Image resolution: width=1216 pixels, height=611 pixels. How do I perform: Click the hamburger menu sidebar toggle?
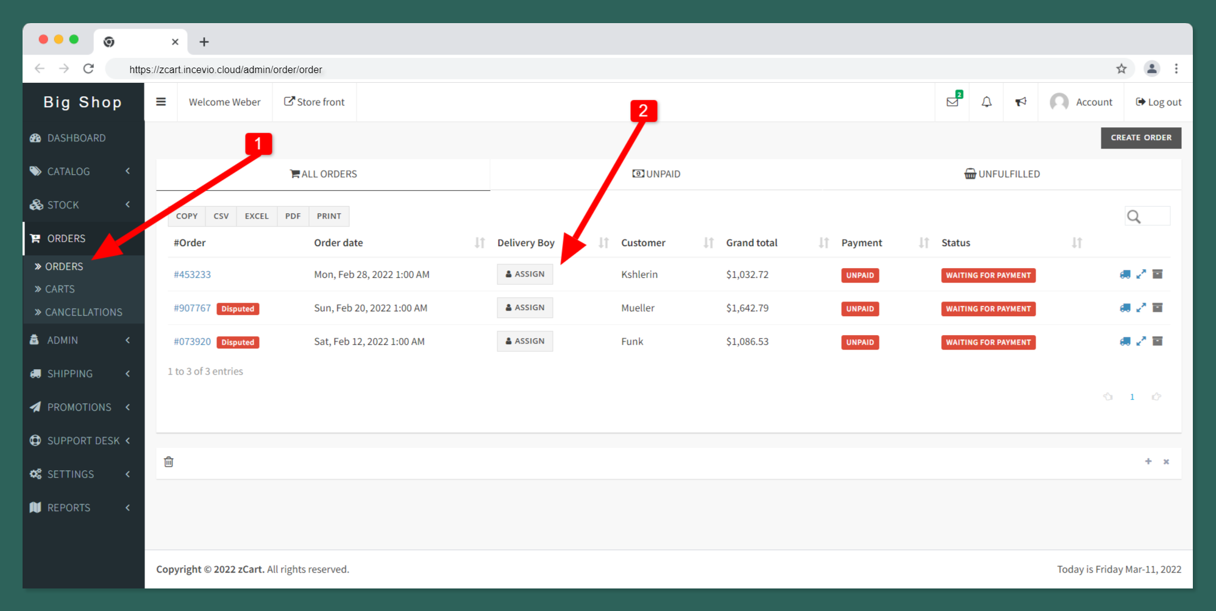tap(161, 102)
